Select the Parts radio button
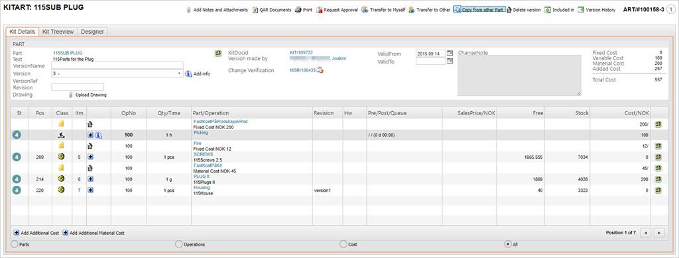The height and width of the screenshot is (258, 679). (x=15, y=244)
